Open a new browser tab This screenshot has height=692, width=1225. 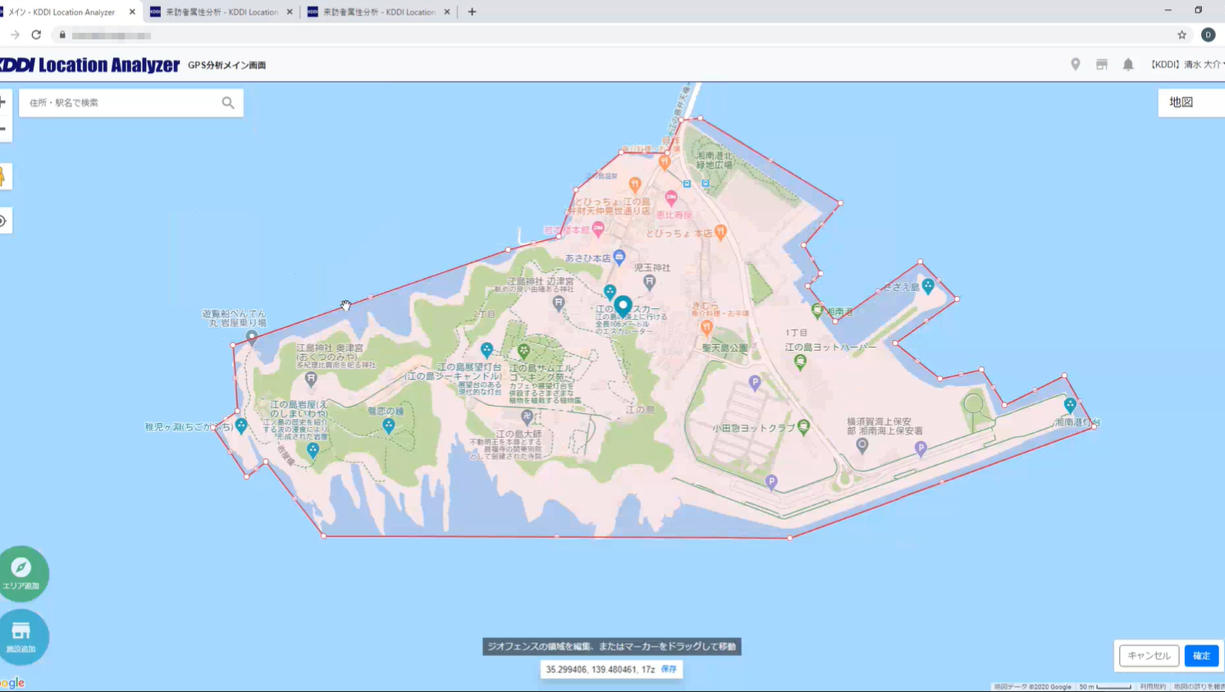[x=472, y=12]
